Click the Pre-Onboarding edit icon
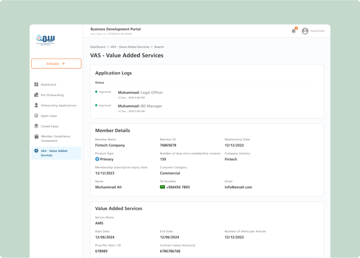Screen dimensions: 360x258 (x=36, y=95)
